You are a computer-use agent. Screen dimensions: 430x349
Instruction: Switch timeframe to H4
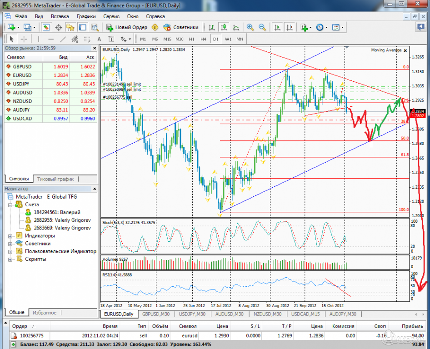(203, 39)
